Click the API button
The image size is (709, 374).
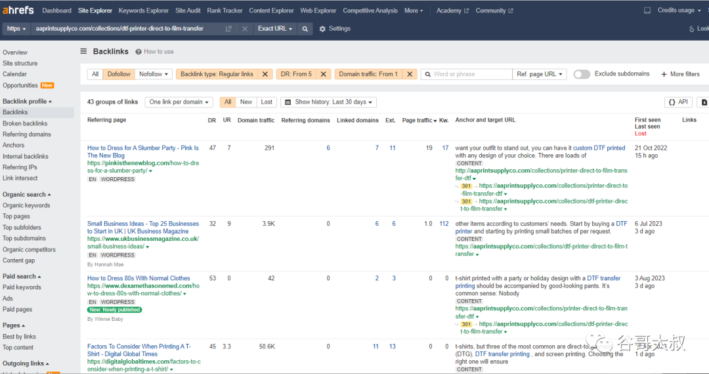[x=678, y=102]
